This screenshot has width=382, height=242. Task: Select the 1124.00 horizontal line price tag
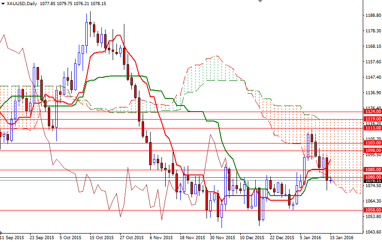[x=373, y=112]
